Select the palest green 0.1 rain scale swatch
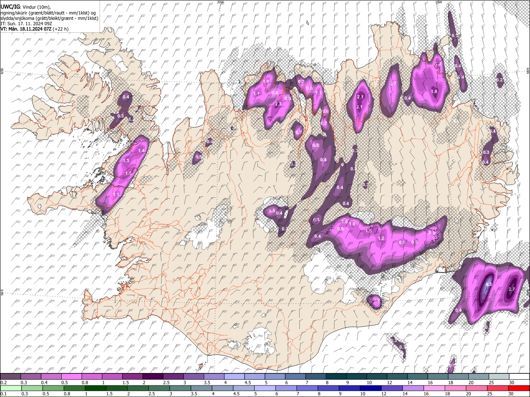 pos(10,388)
